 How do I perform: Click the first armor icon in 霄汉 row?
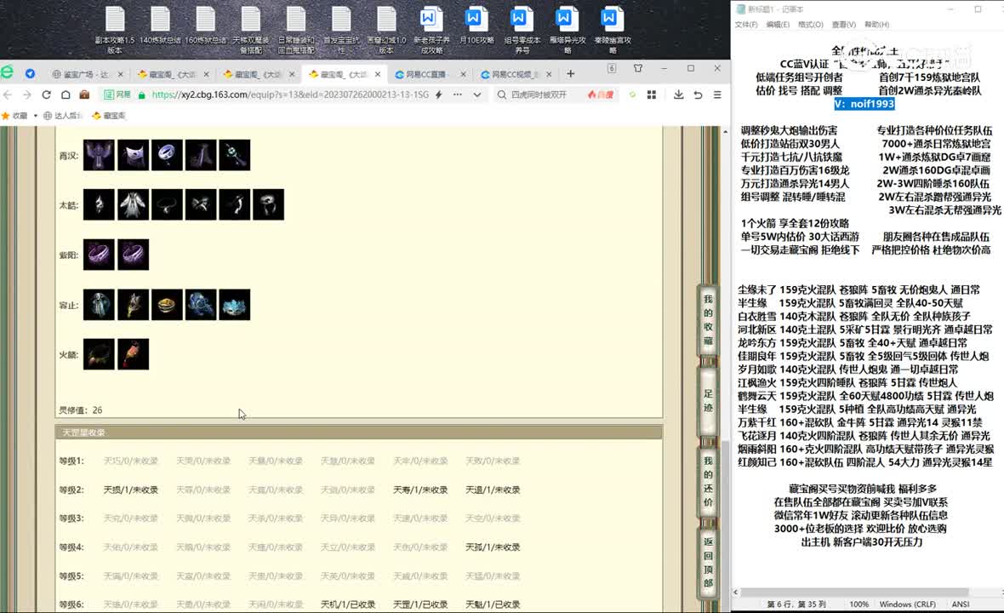(x=100, y=155)
